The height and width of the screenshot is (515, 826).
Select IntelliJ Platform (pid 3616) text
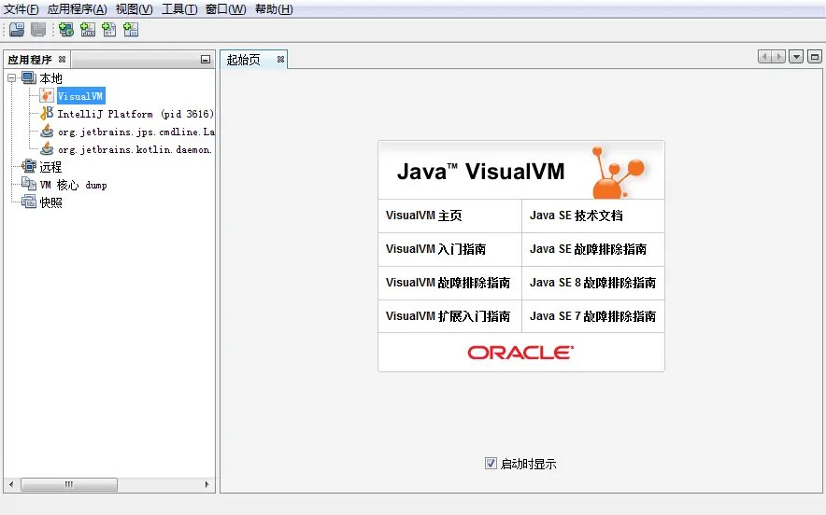[135, 114]
